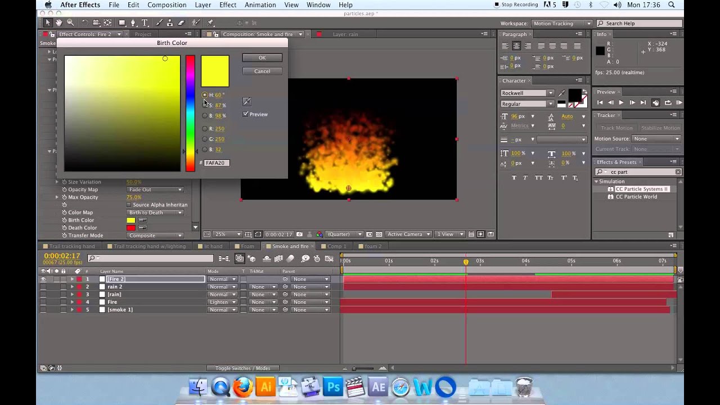Toggle loop option in Preview panel

[x=668, y=102]
